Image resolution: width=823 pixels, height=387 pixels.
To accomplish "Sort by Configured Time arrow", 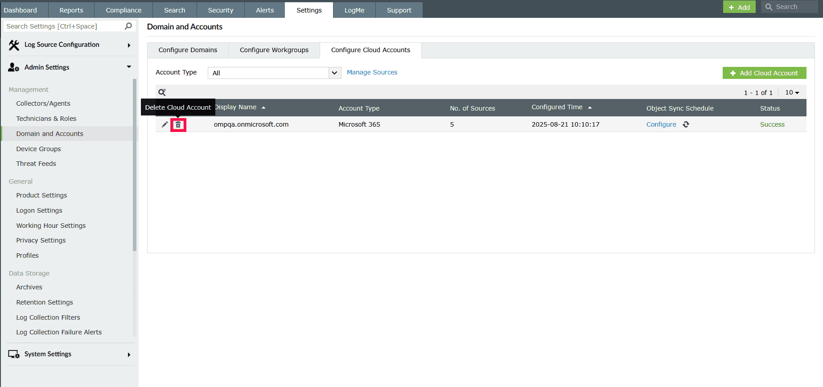I will 590,107.
